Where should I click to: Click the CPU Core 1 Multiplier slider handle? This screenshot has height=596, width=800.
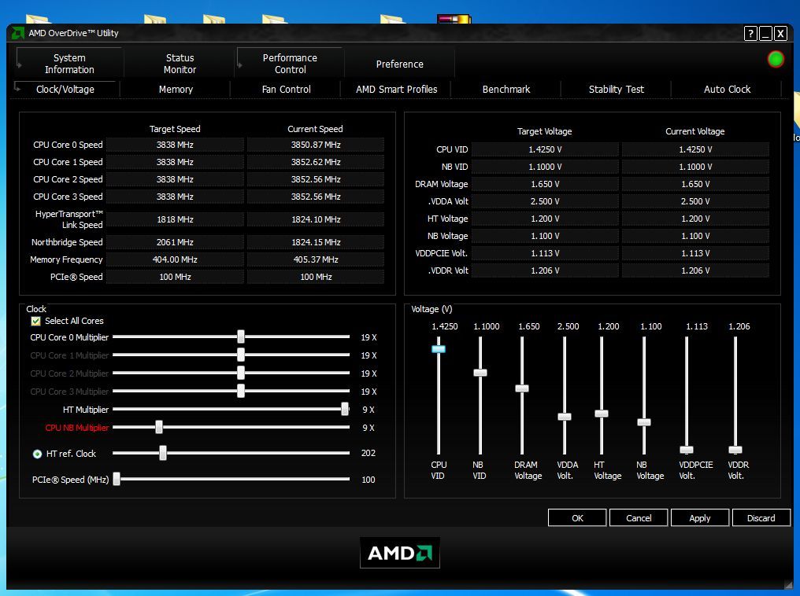click(241, 355)
